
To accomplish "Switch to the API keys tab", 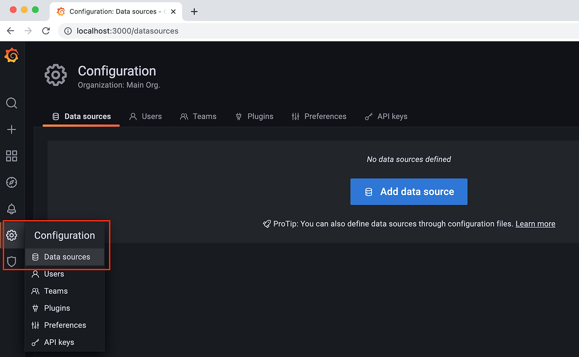I will [386, 117].
